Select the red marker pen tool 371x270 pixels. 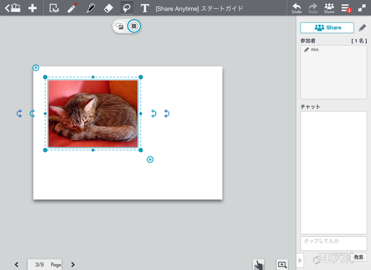click(x=73, y=9)
